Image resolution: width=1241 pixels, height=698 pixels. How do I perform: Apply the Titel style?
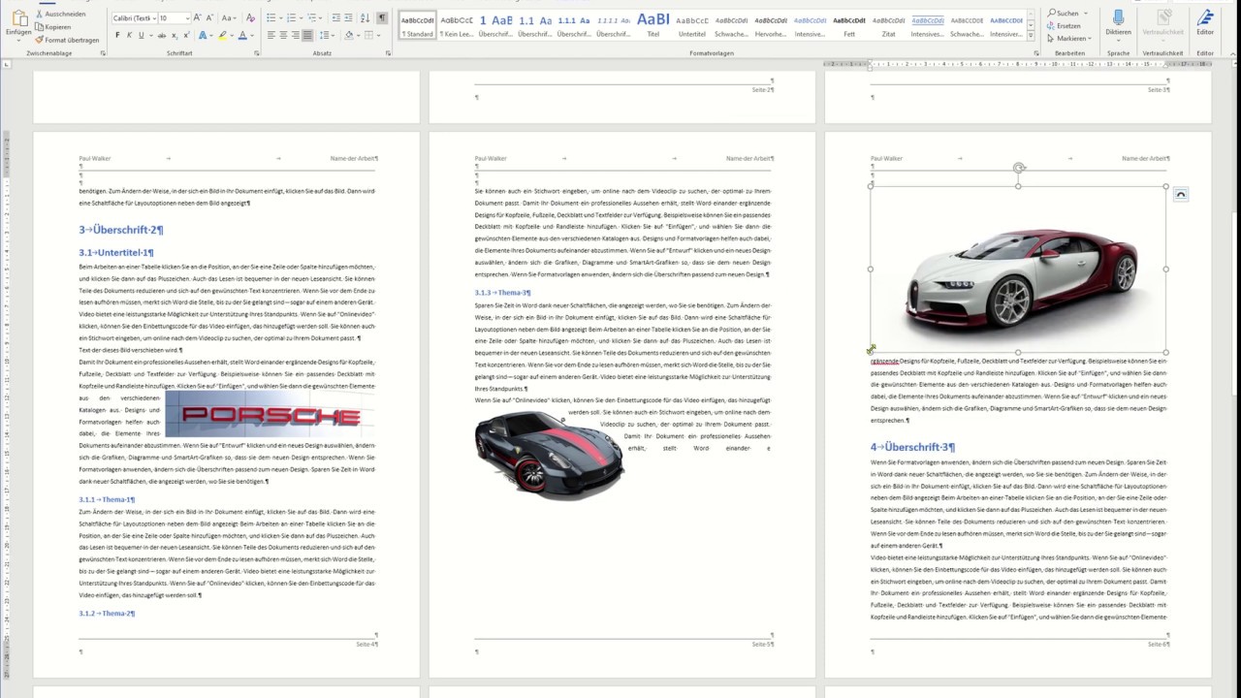[x=652, y=24]
